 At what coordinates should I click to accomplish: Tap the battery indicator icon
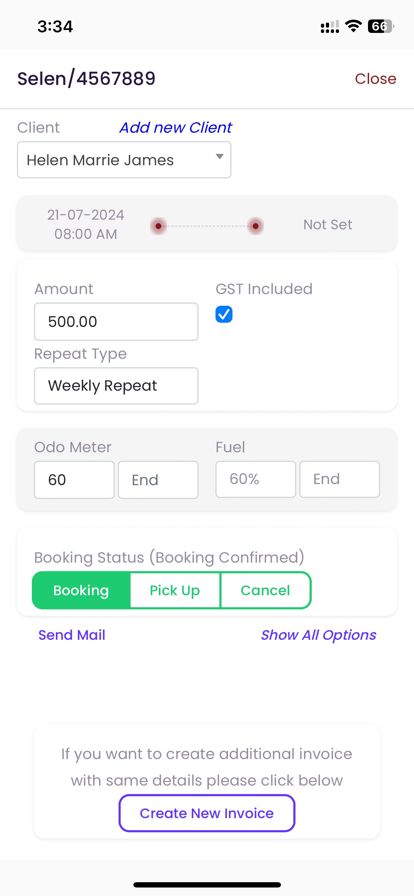[381, 26]
